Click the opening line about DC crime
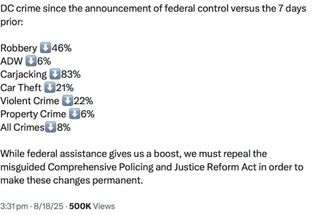312x215 pixels. 153,9
